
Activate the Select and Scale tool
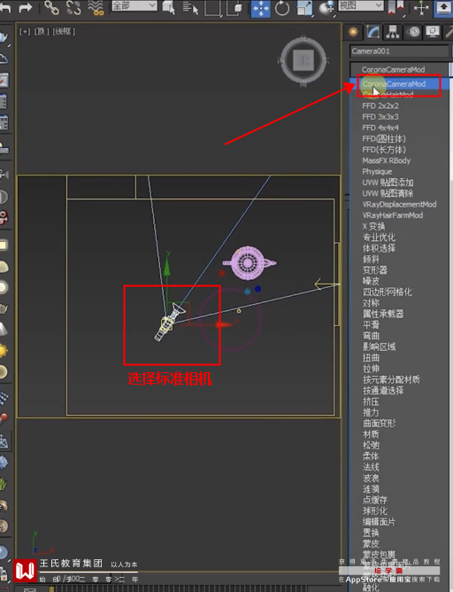click(304, 8)
